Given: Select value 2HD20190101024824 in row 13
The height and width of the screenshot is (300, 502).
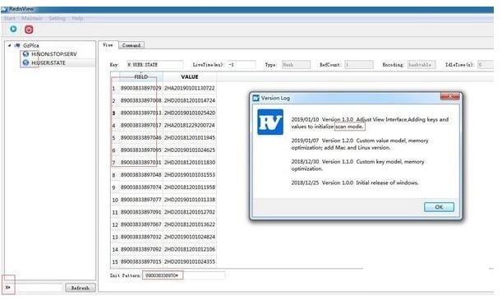Looking at the screenshot, I should click(190, 237).
